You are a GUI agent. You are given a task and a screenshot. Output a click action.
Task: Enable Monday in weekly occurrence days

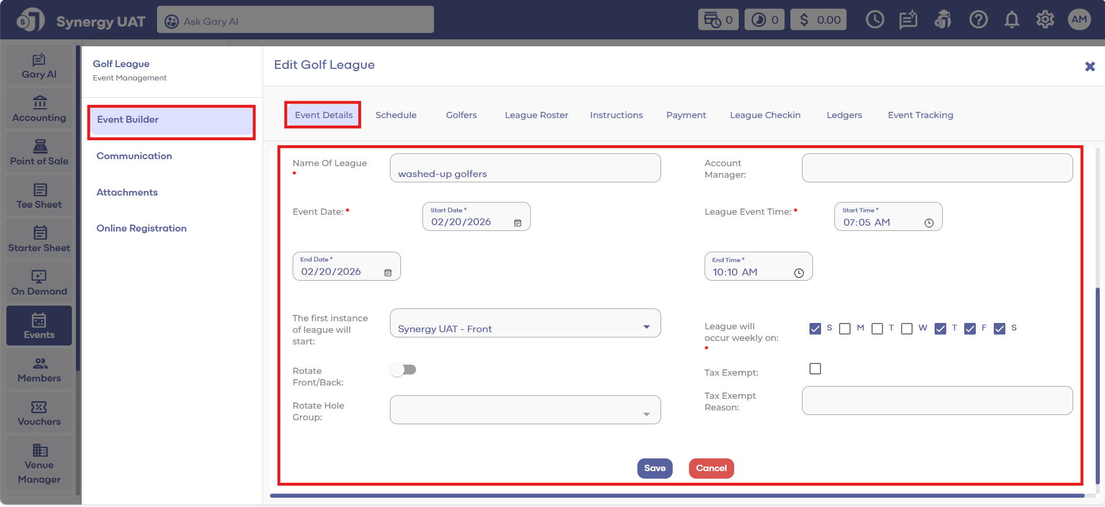pyautogui.click(x=845, y=329)
